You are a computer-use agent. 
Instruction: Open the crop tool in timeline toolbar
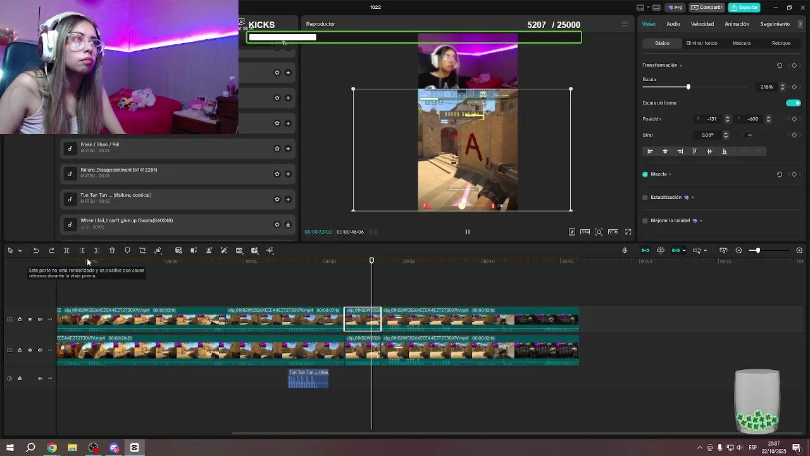coord(142,251)
